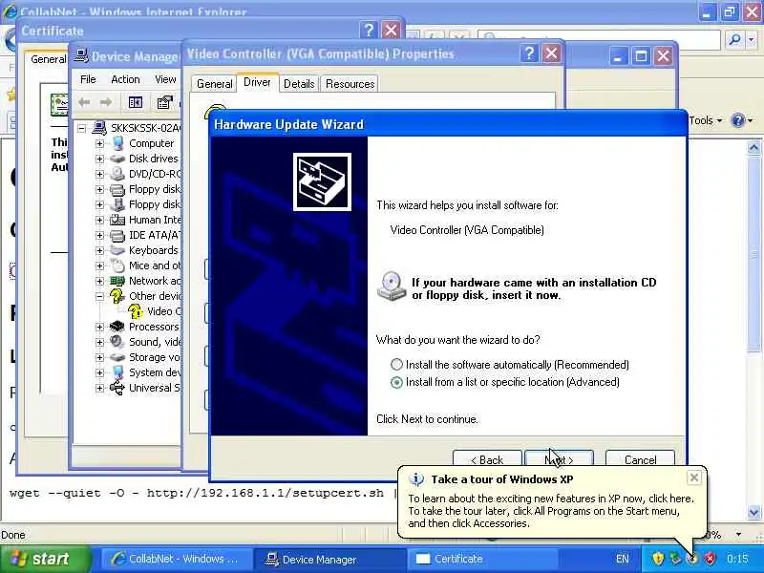The height and width of the screenshot is (573, 764).
Task: Click the Other devices question mark icon
Action: [117, 296]
